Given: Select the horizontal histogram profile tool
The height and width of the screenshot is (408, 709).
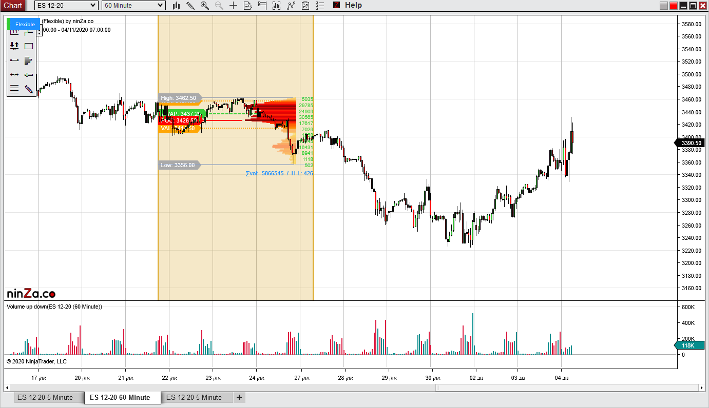Looking at the screenshot, I should tap(29, 60).
